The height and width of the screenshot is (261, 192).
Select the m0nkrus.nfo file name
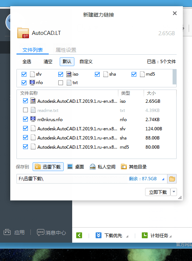50,120
